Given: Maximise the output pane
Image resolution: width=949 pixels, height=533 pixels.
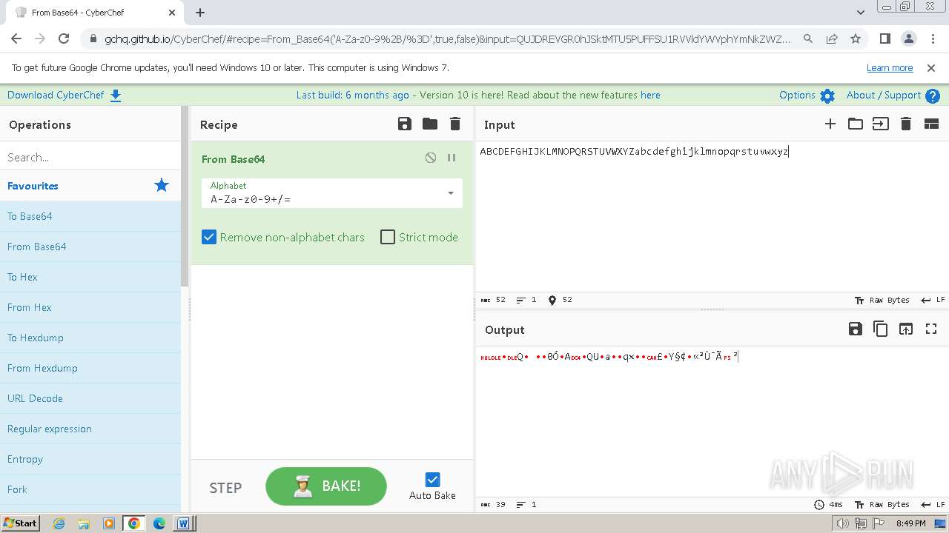Looking at the screenshot, I should 931,329.
